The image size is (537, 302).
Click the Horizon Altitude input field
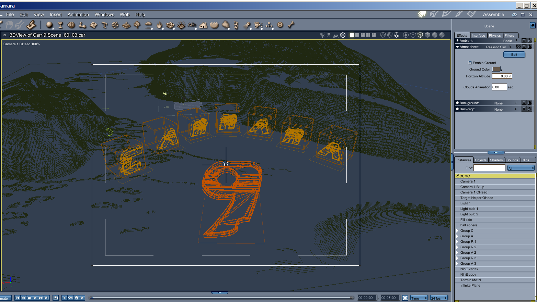point(502,76)
